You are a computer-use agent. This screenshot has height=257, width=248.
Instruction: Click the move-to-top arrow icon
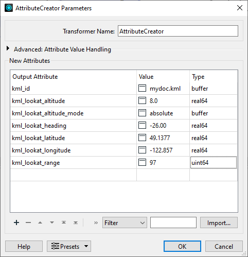point(64,222)
